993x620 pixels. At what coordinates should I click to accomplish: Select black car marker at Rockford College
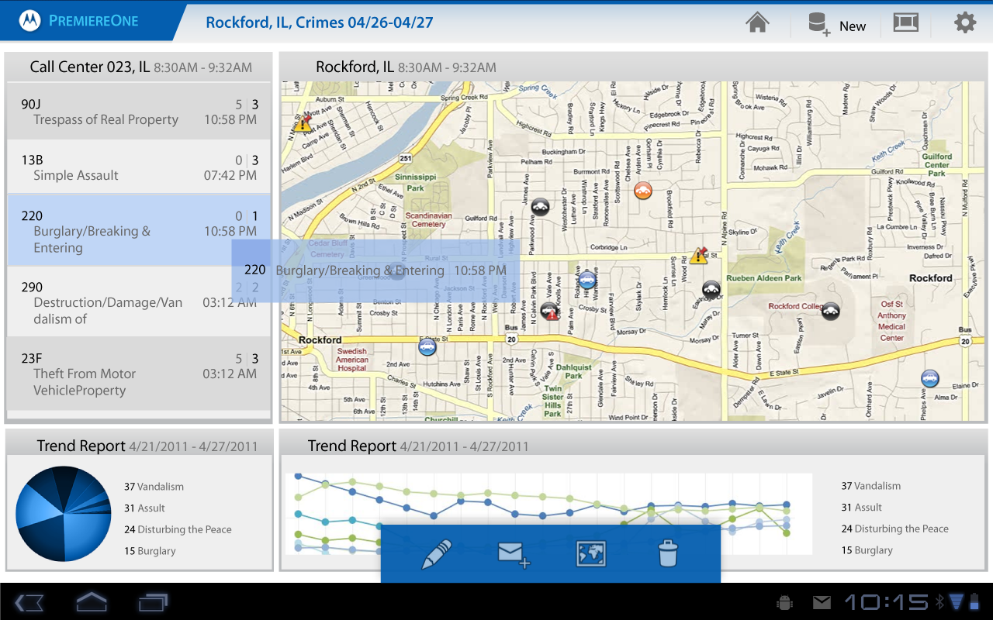click(x=831, y=312)
